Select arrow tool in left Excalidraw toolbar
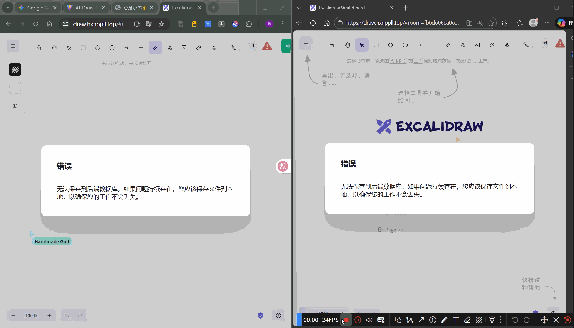This screenshot has height=328, width=574. point(126,48)
